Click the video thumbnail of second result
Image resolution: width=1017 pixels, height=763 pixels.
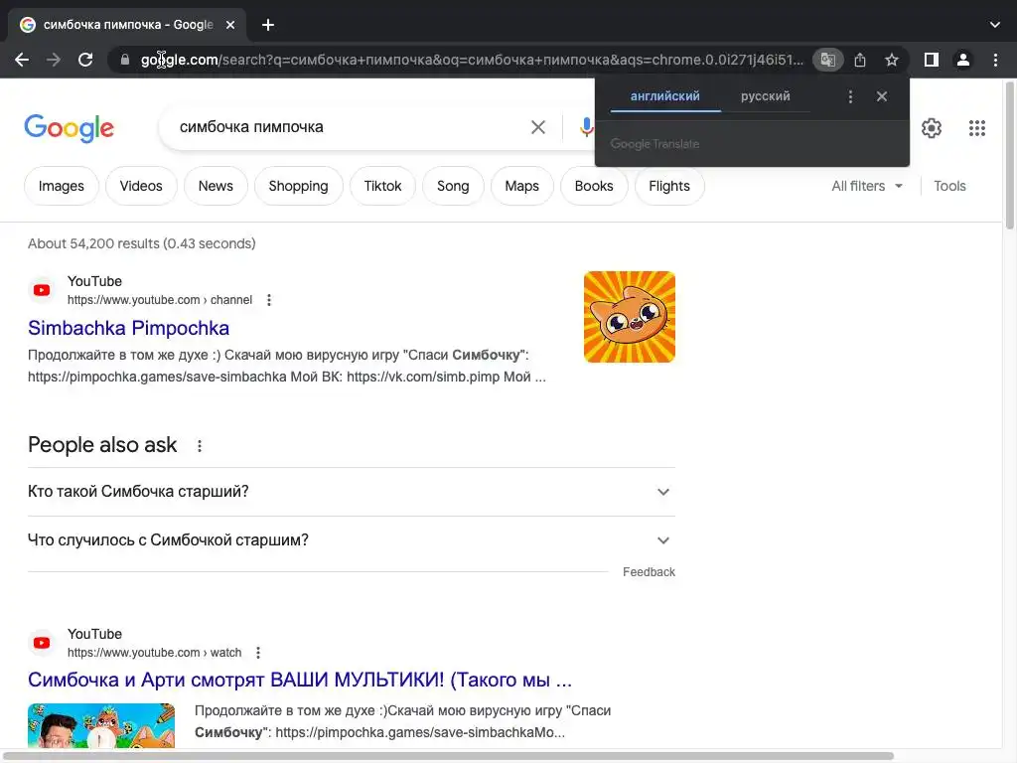coord(101,725)
